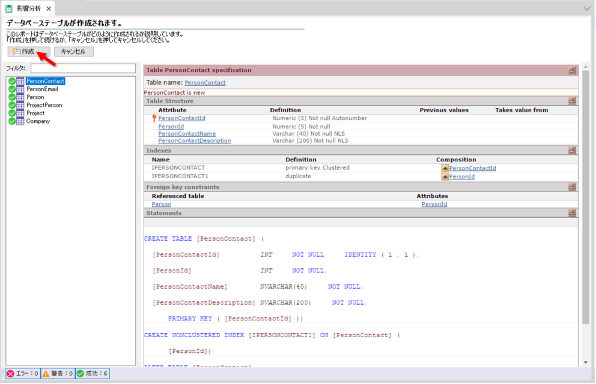Screen dimensions: 596x384
Task: Click 'Numeric (5) Not null Autonumber' definition
Action: coord(320,118)
